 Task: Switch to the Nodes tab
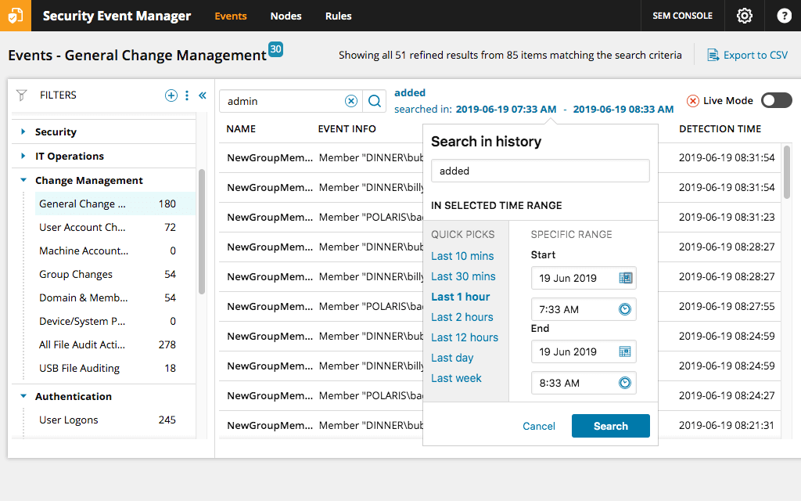coord(286,16)
